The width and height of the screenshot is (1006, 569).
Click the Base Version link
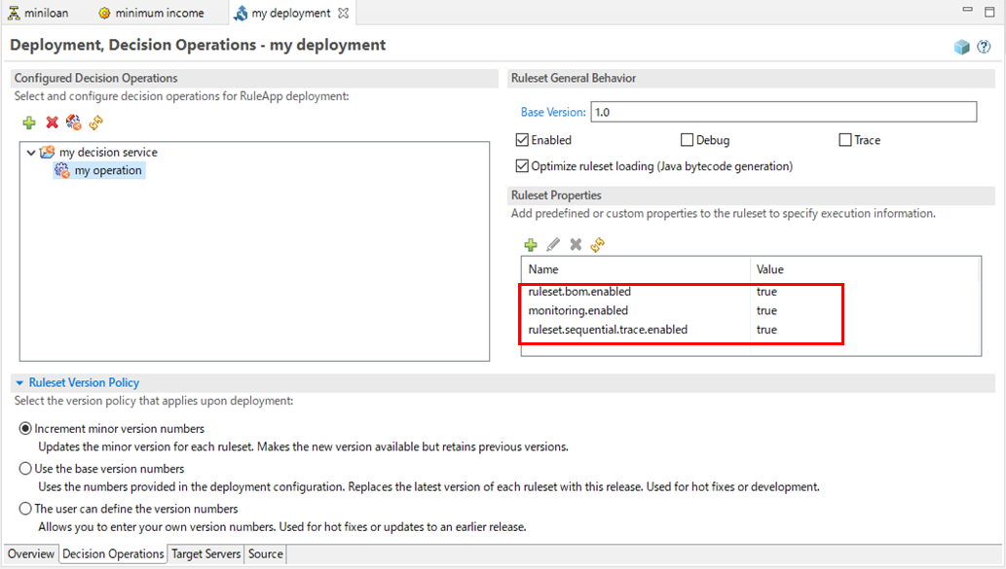pyautogui.click(x=553, y=112)
